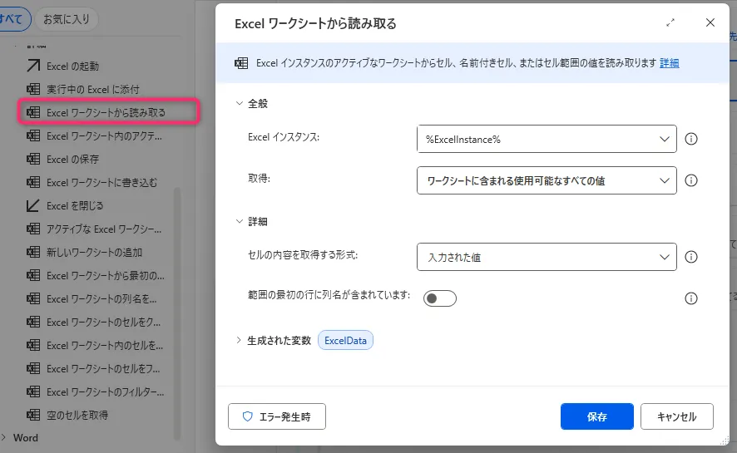Enable 範囲の最初の行に列名が含まれています toggle
The image size is (737, 453).
pyautogui.click(x=440, y=298)
